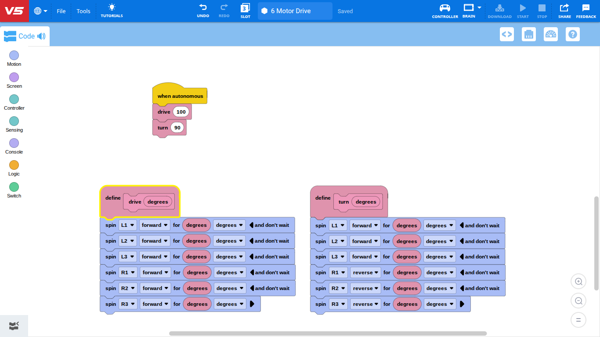Stop the program
600x337 pixels.
[542, 11]
